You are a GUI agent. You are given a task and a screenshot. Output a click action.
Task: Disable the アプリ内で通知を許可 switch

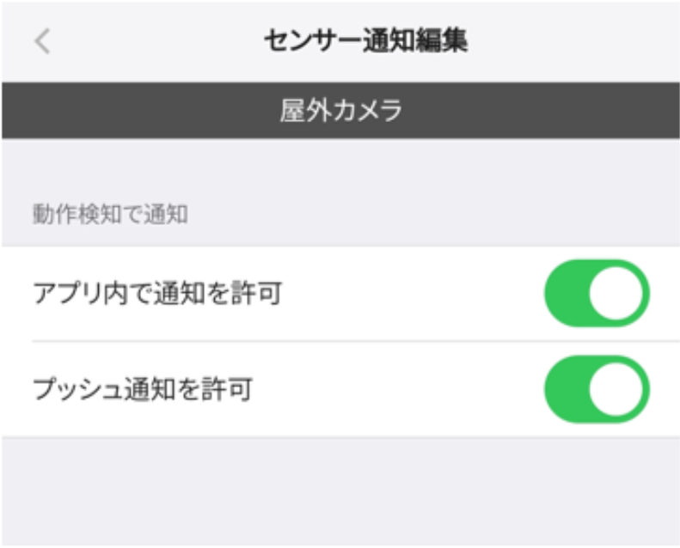[597, 294]
